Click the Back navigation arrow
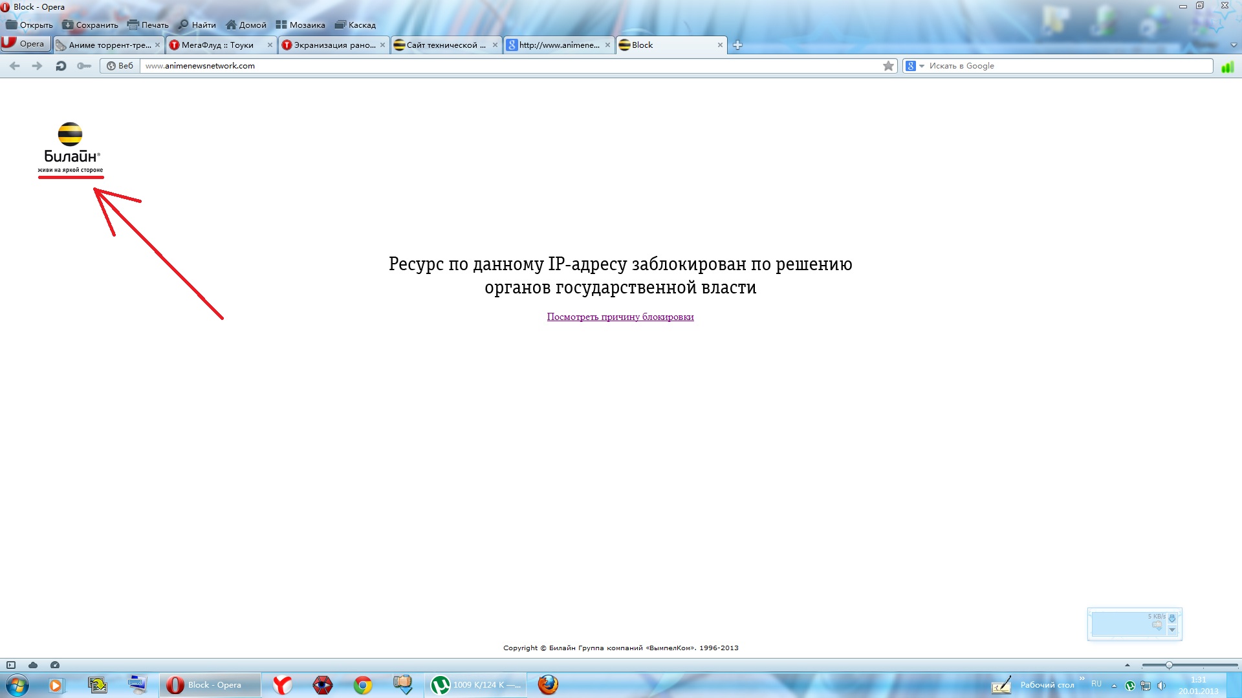 point(15,66)
